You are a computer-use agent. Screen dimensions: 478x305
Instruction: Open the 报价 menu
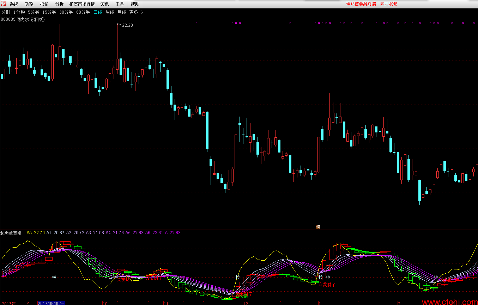[44, 4]
